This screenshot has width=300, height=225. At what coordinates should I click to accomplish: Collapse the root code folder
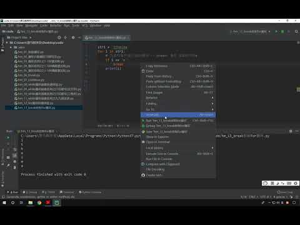[7, 42]
